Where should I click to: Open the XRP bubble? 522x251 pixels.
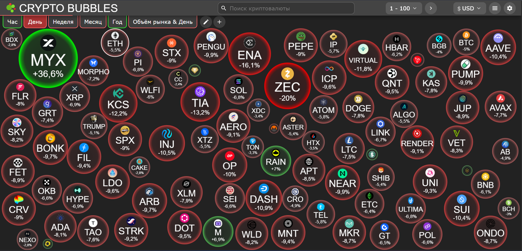[x=75, y=96]
